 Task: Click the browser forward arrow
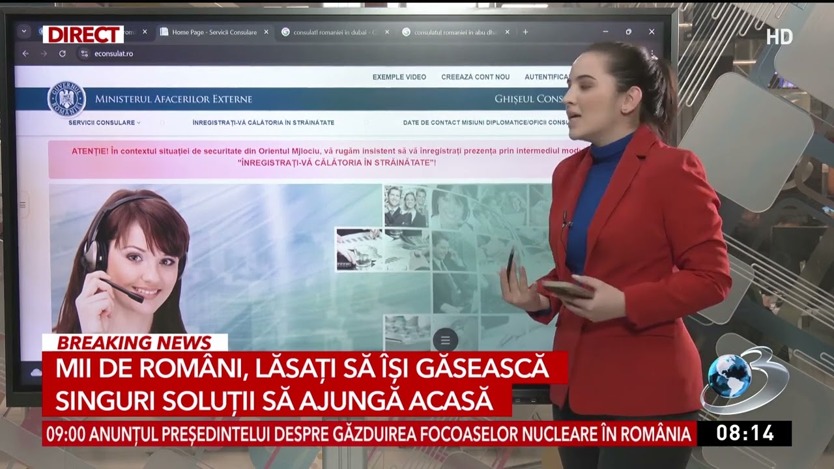click(44, 53)
